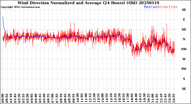Click the 15:10 time label
This screenshot has height=104, width=191.
point(111,98)
